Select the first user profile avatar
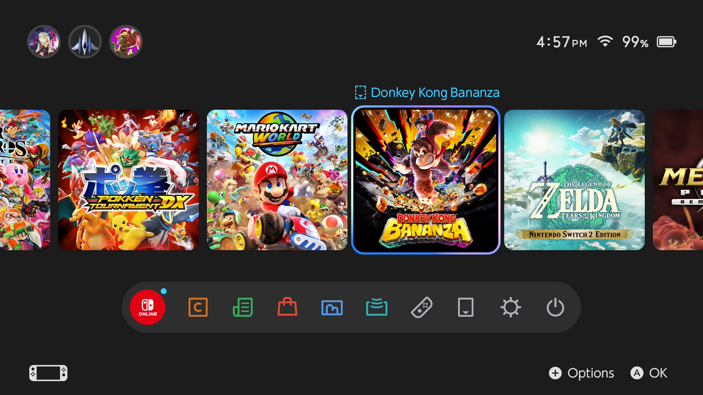Screen dimensions: 703x395 (44, 42)
